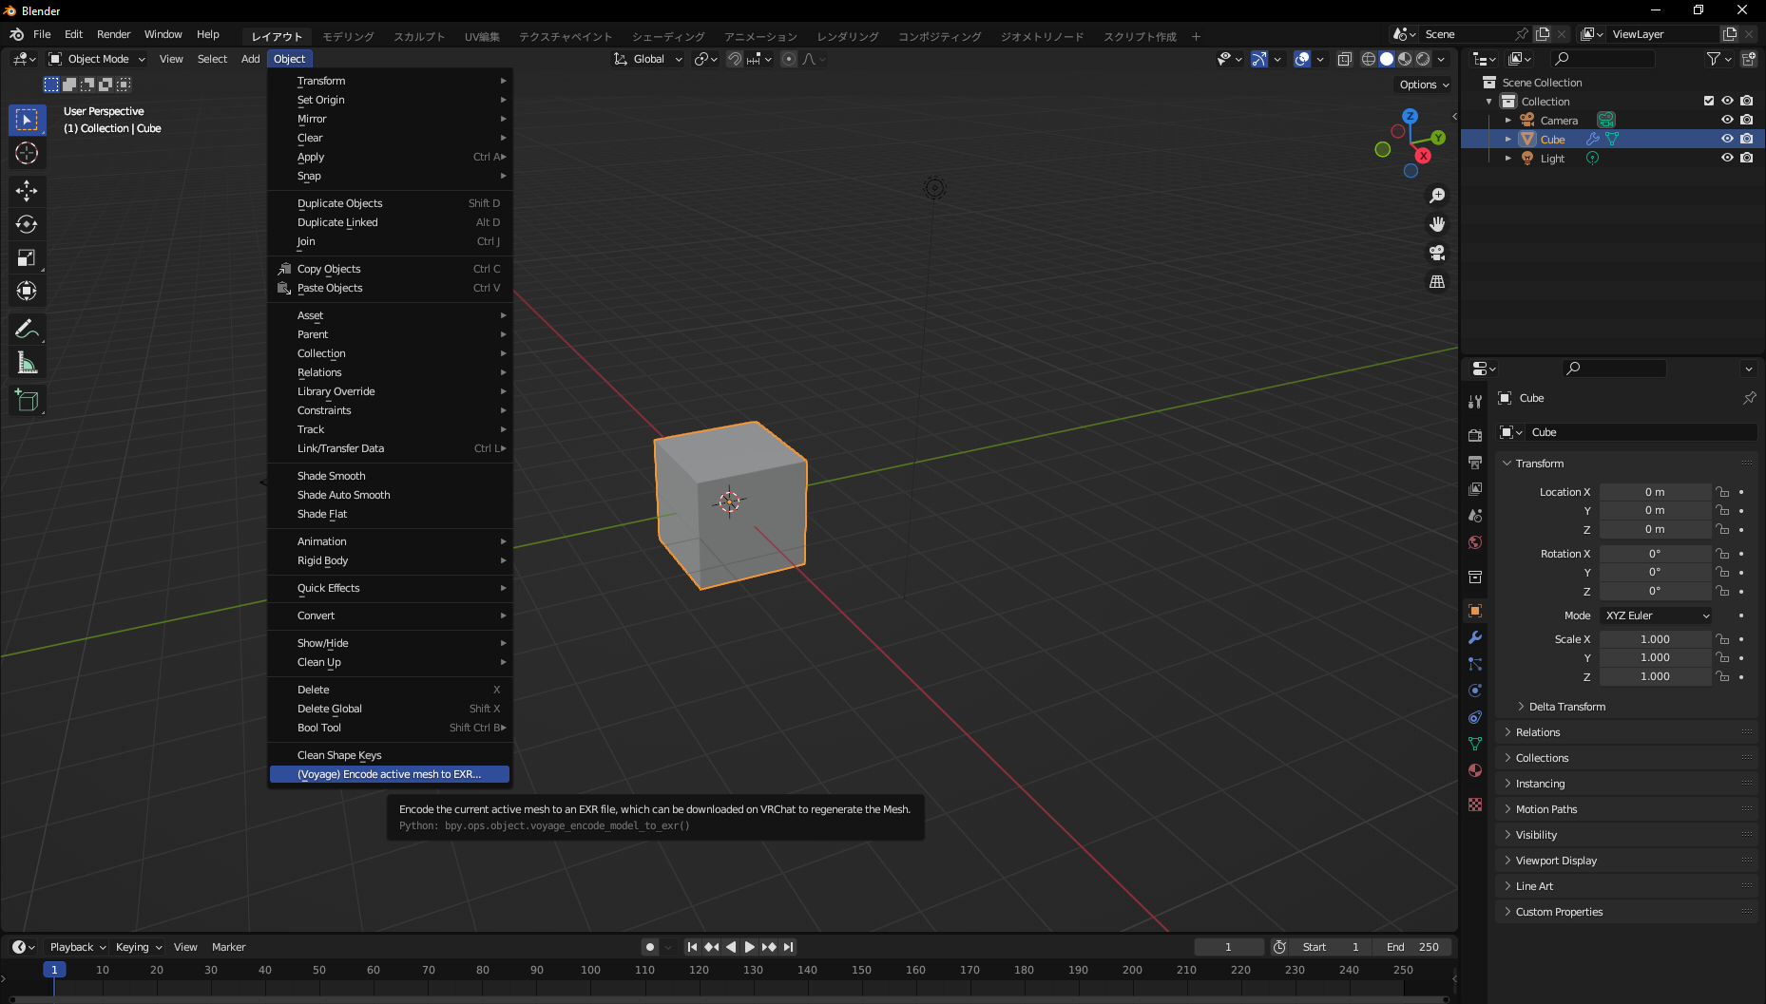Click the viewport pan hand icon

pos(1437,224)
